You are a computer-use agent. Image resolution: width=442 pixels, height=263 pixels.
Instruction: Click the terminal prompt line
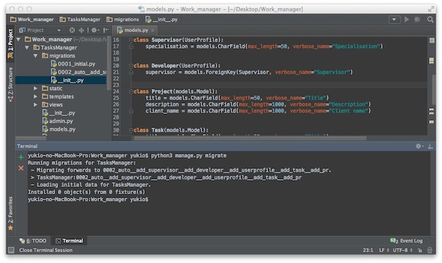88,199
